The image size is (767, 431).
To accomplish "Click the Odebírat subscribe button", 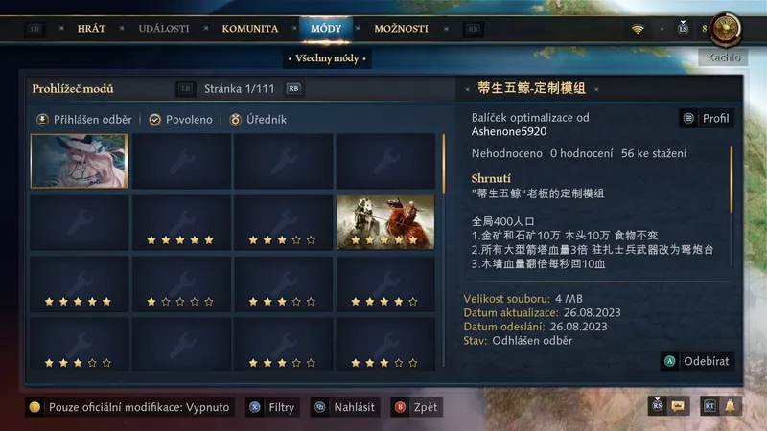I will [697, 361].
